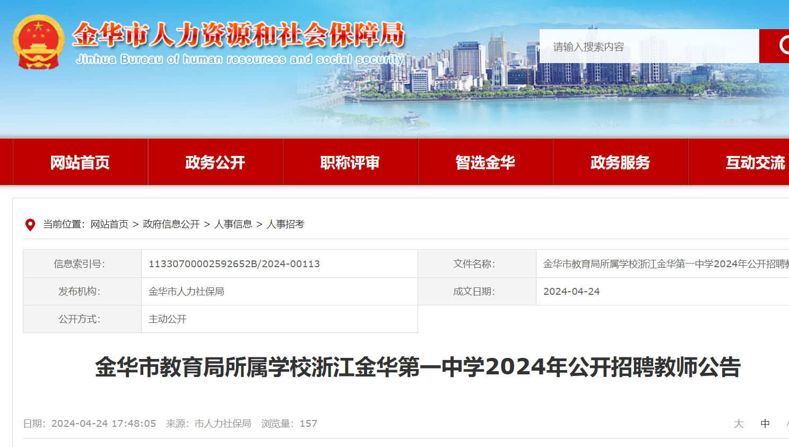Open the 智选金华 navigation menu
The image size is (789, 447).
click(485, 162)
